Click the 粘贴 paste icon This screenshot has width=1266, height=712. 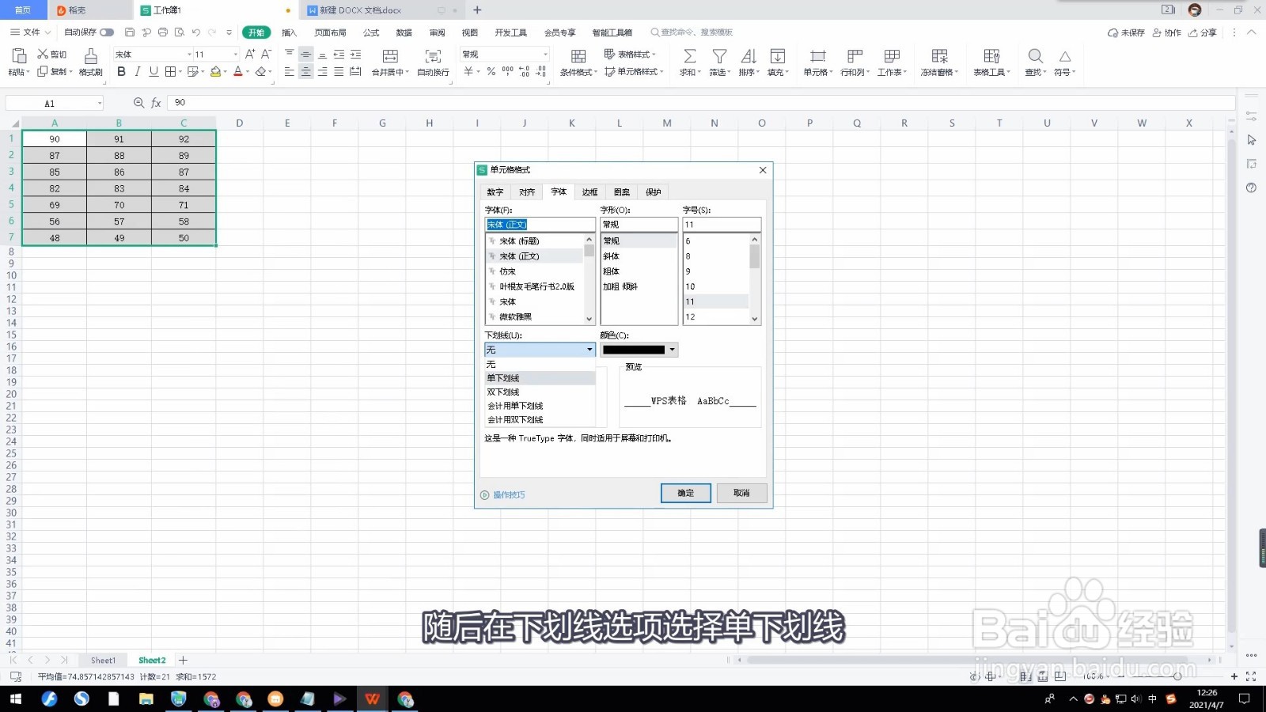17,56
